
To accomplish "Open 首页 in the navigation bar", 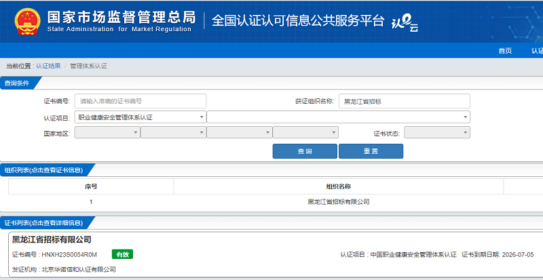I will (x=504, y=51).
